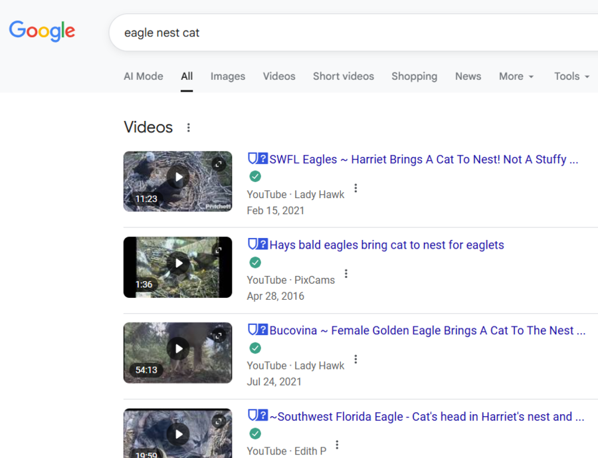Open three-dot menu beside PixCams source
The height and width of the screenshot is (458, 598).
346,274
